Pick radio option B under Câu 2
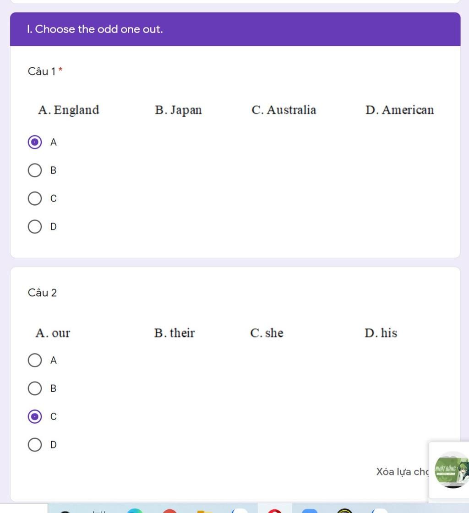This screenshot has width=469, height=513. 35,388
